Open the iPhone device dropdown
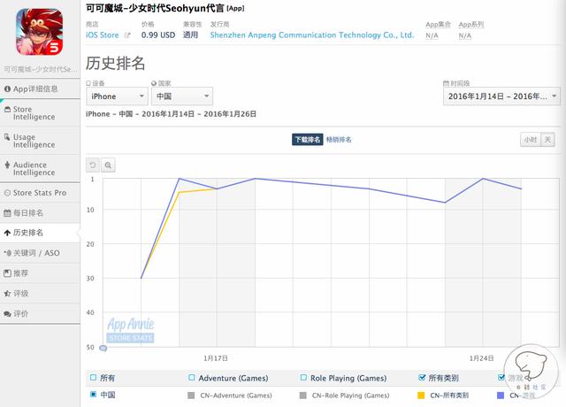This screenshot has height=407, width=566. (116, 96)
